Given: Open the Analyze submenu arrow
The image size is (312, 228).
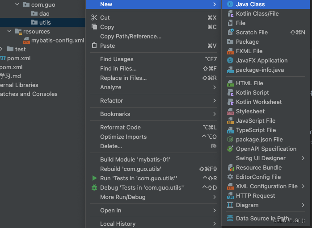Looking at the screenshot, I should (x=214, y=87).
